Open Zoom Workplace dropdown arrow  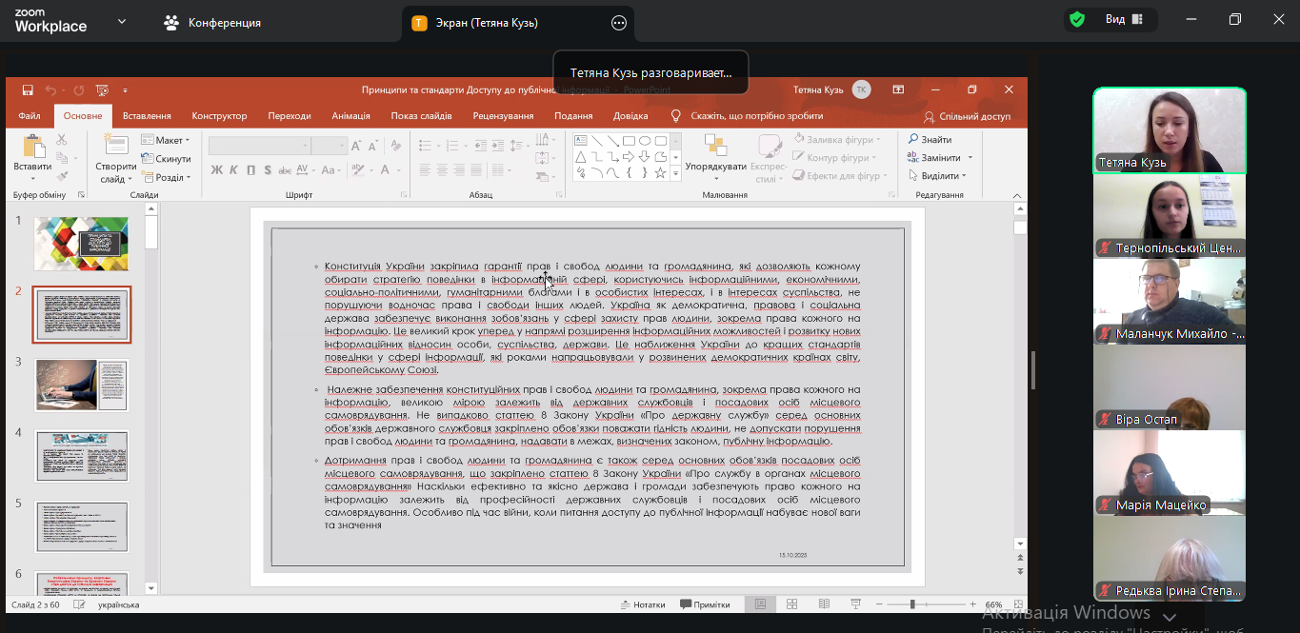tap(121, 22)
